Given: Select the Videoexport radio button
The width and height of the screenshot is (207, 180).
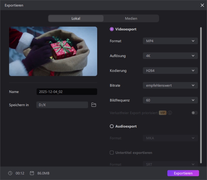Looking at the screenshot, I should [112, 29].
